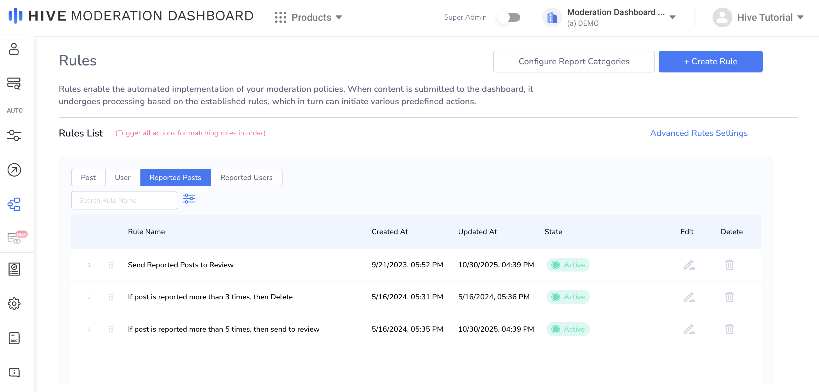Click the Search Rule Name field

tap(124, 200)
